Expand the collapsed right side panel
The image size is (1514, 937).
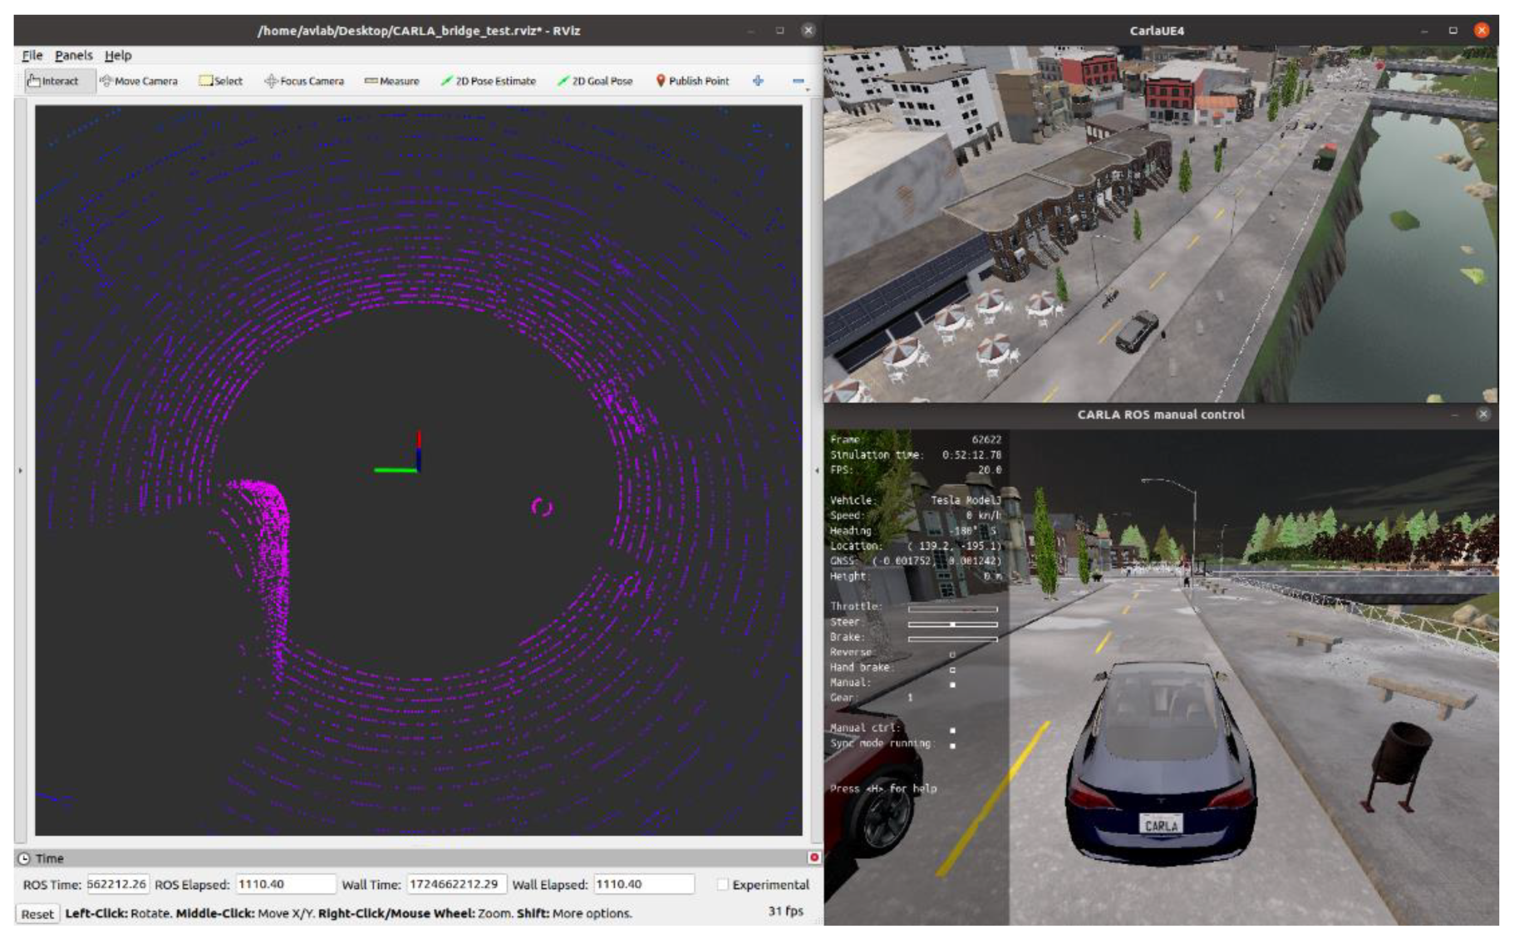pyautogui.click(x=816, y=470)
